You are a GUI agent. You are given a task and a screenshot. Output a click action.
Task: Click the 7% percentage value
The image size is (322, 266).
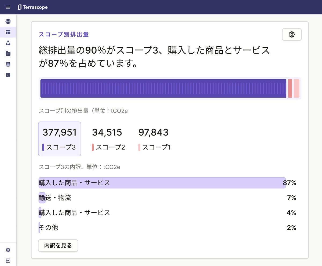click(291, 198)
